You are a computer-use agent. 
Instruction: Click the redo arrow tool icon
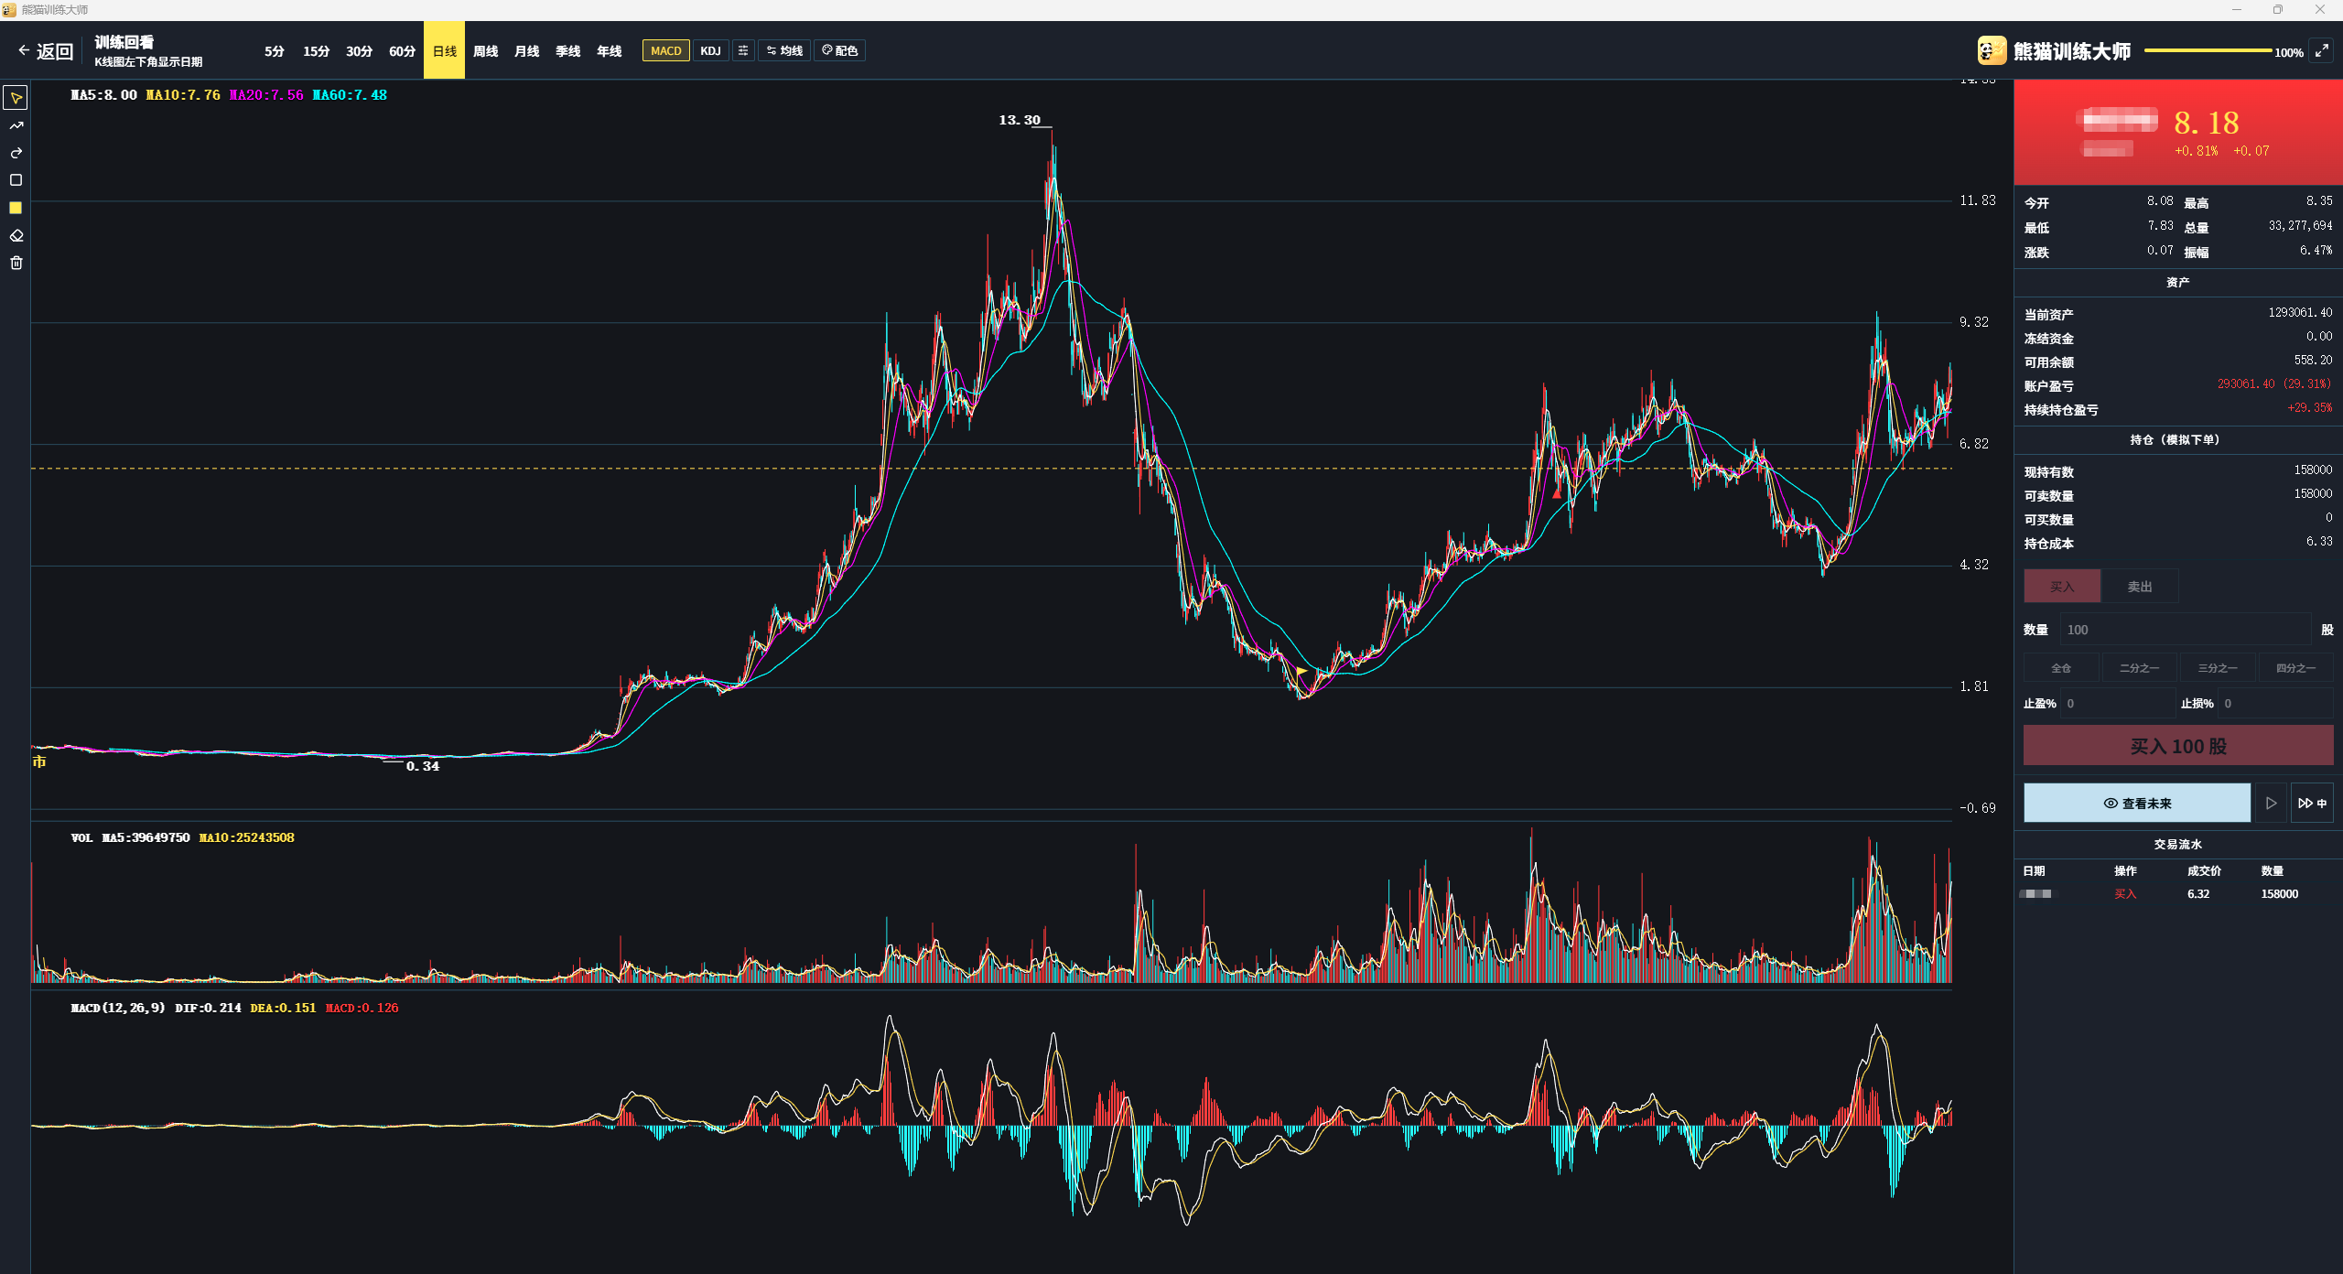click(16, 153)
